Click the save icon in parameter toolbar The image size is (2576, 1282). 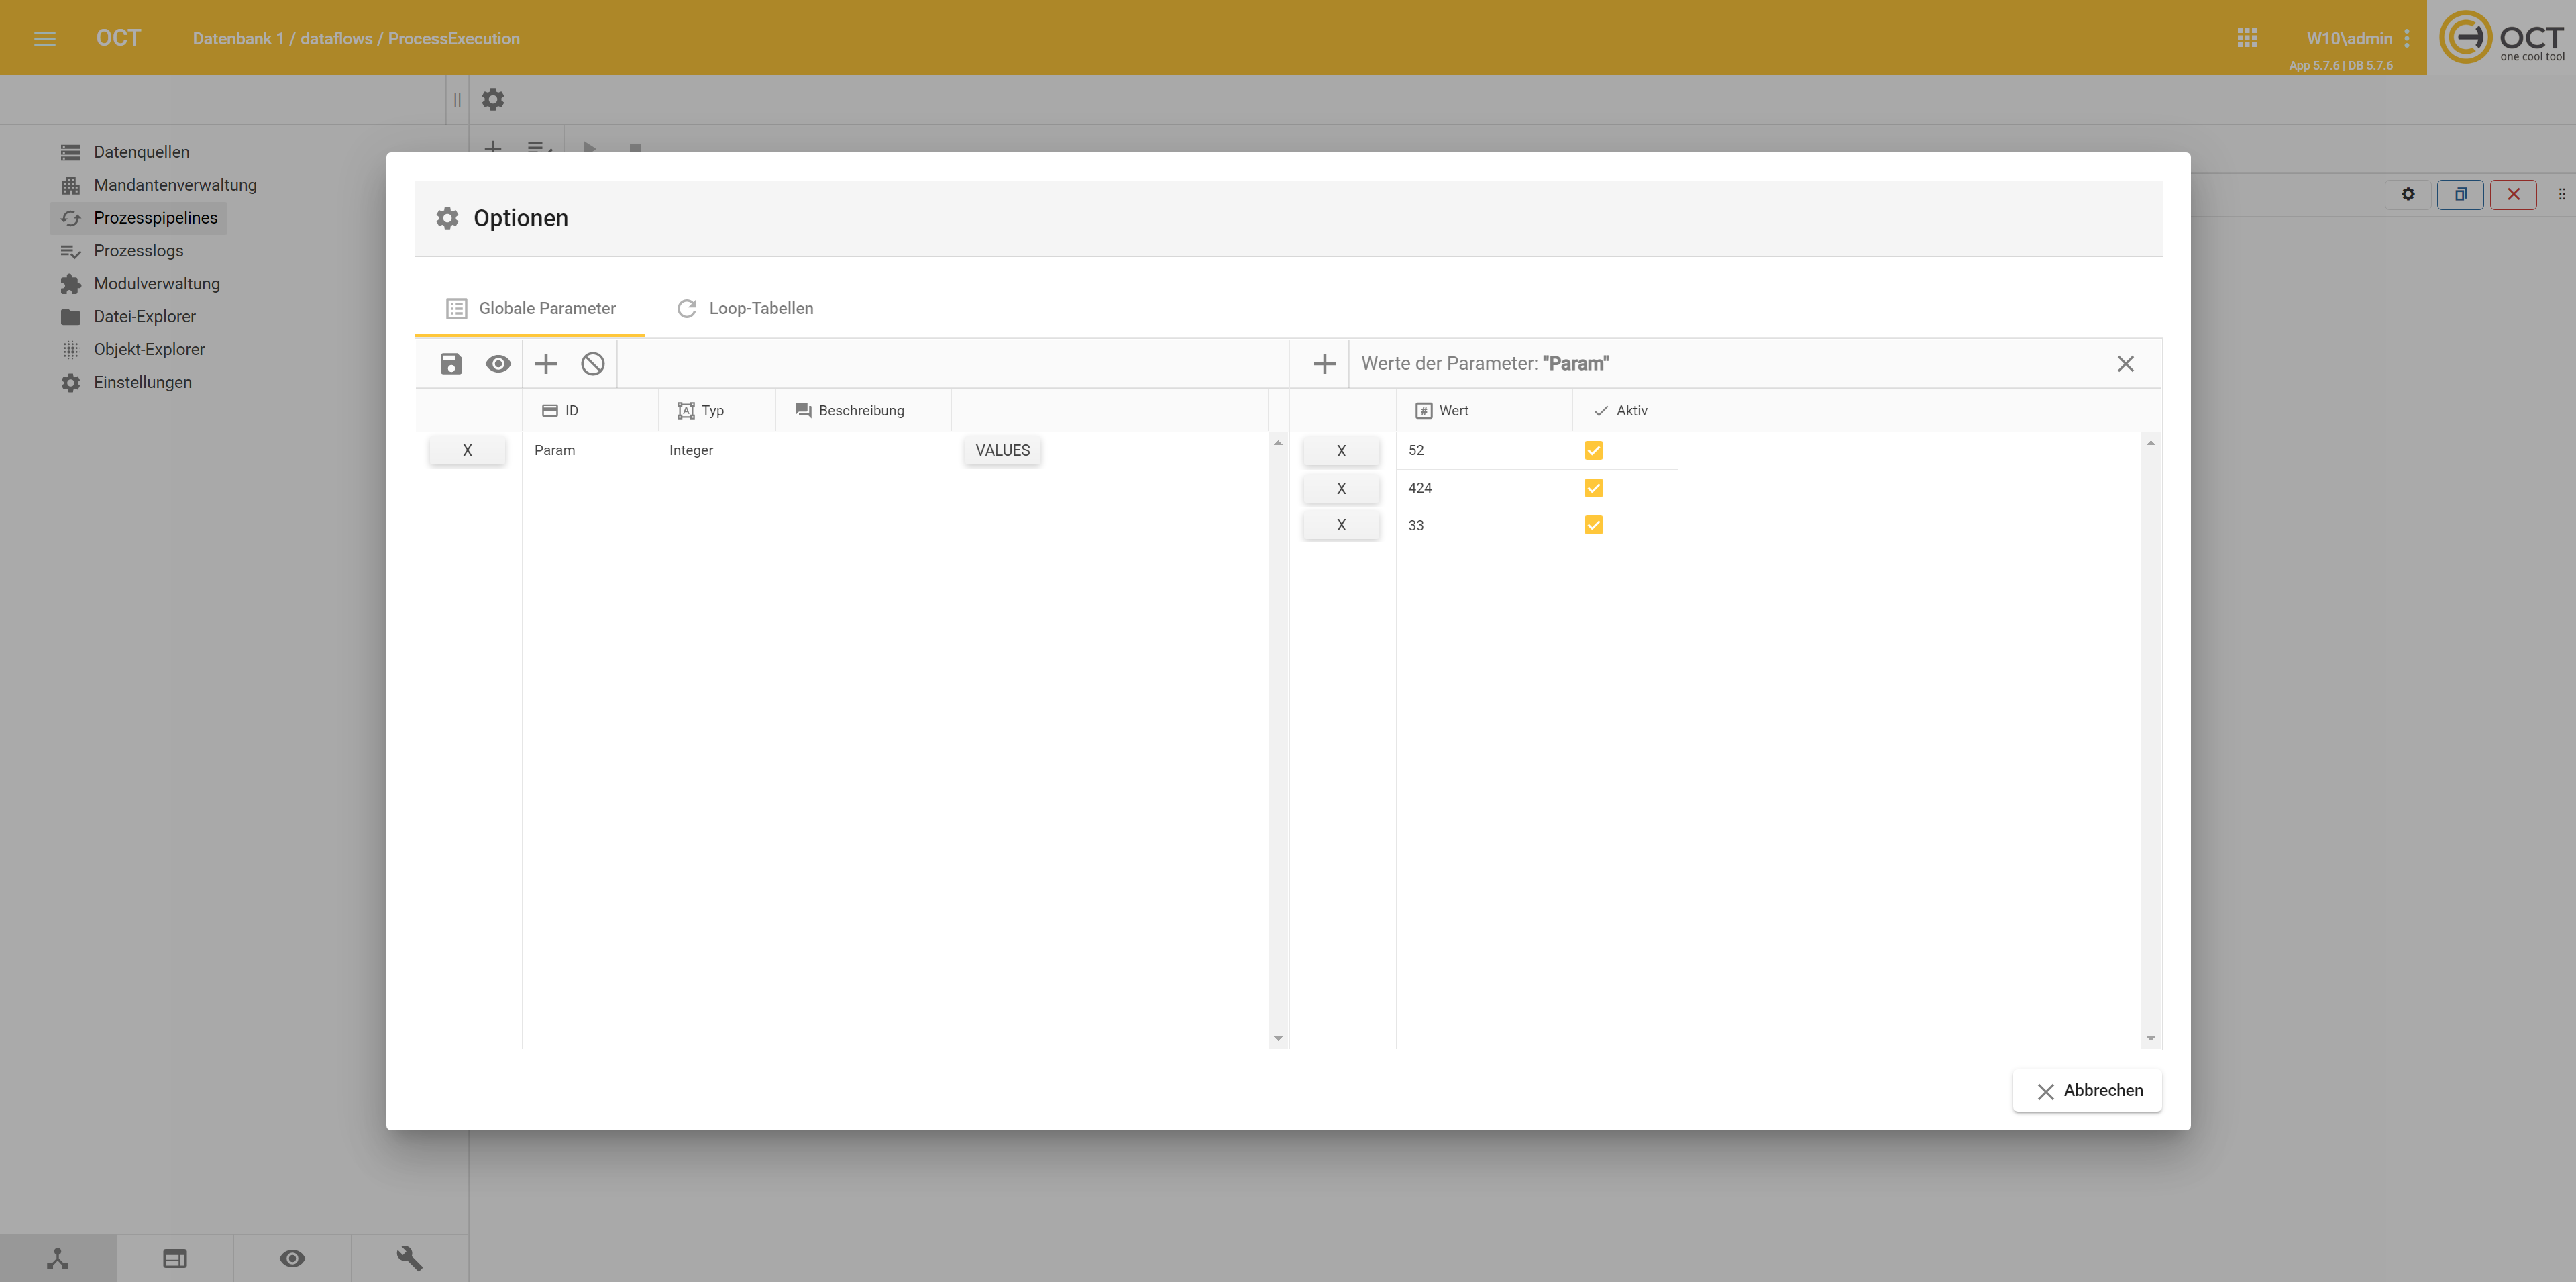point(451,363)
